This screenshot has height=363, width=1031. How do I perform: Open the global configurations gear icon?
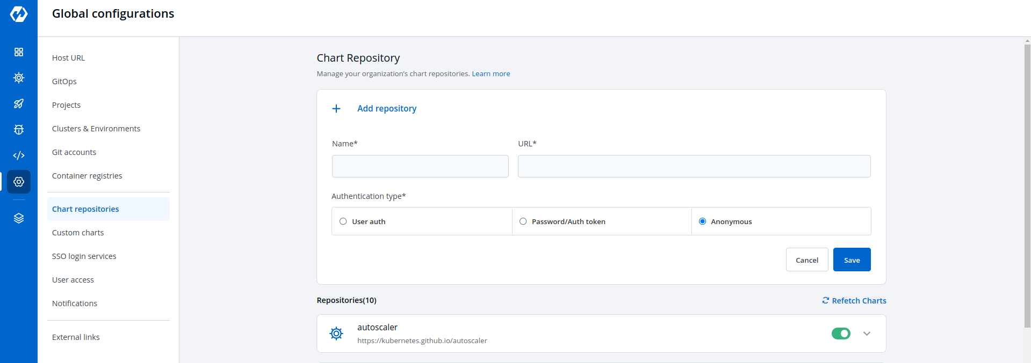click(19, 182)
